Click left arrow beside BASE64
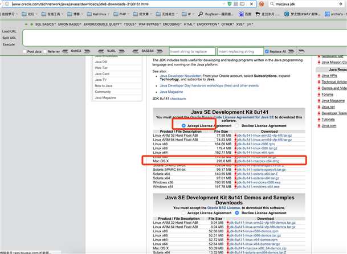347x254 pixels. click(x=136, y=51)
